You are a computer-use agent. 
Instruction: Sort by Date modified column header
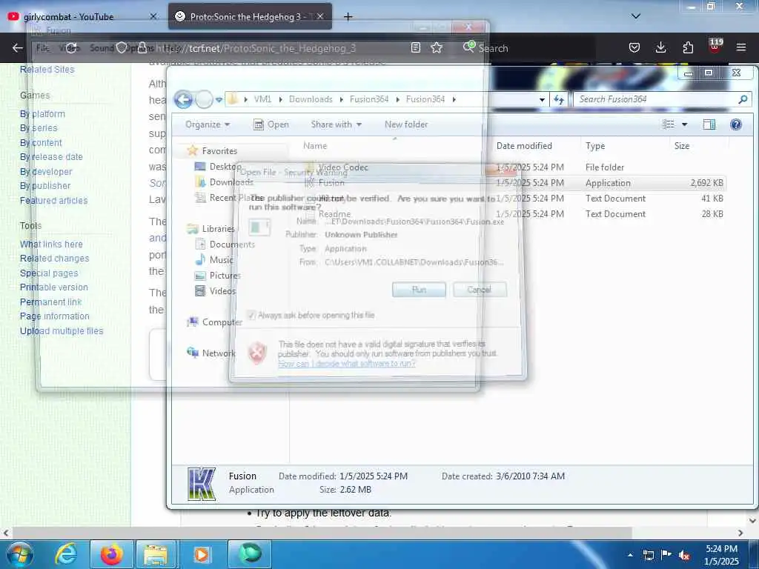click(524, 146)
